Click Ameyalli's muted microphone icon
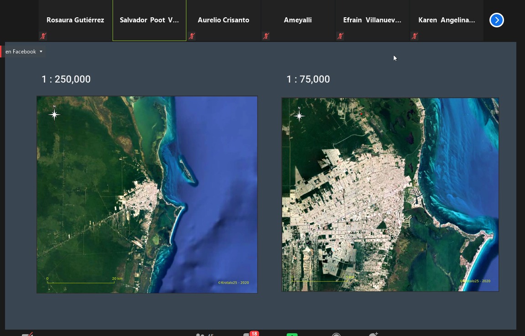Viewport: 525px width, 336px height. click(x=266, y=36)
